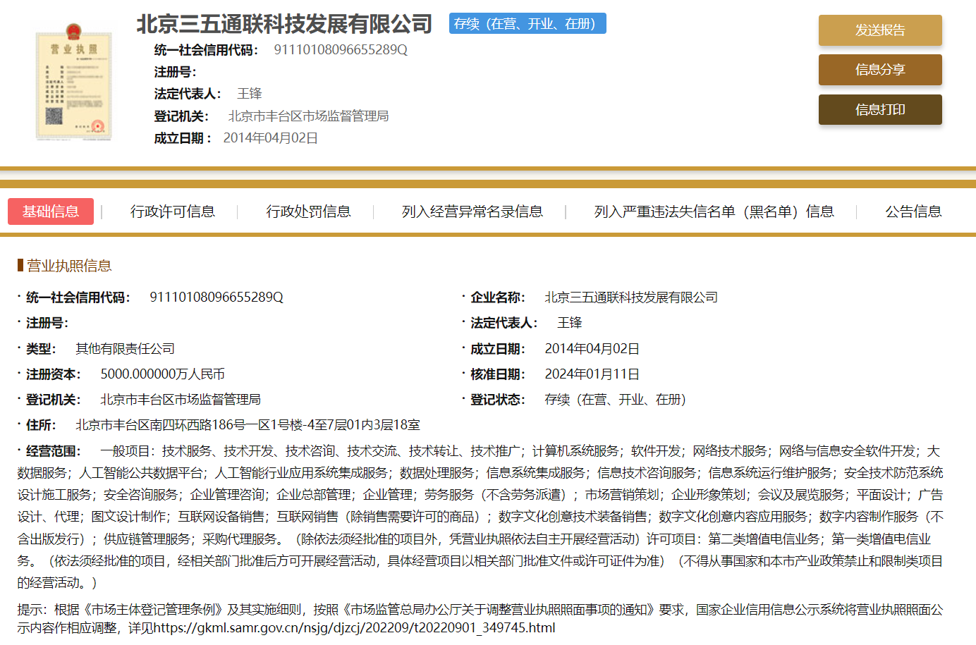
Task: Click the 核准日期 value 2024年01月11日
Action: pyautogui.click(x=592, y=374)
